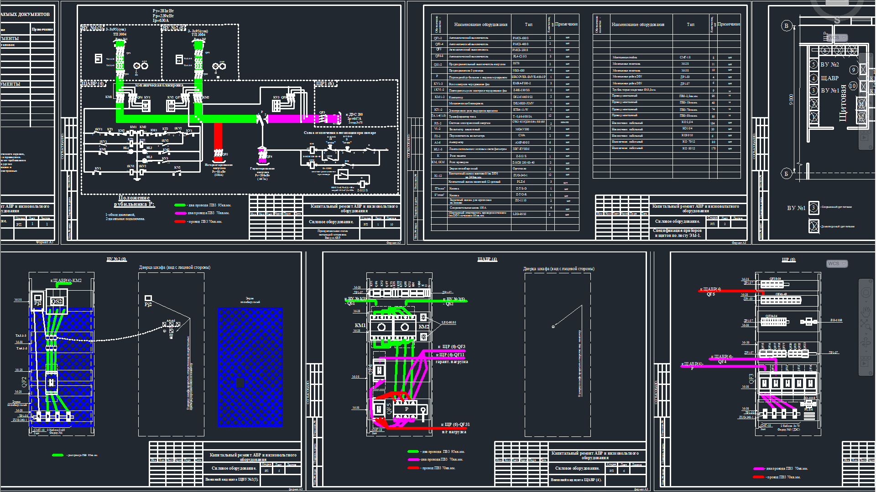Click 'Дверца шкафа' caption on ВУ №2 sheet
Viewport: 876px width, 492px height.
click(174, 267)
